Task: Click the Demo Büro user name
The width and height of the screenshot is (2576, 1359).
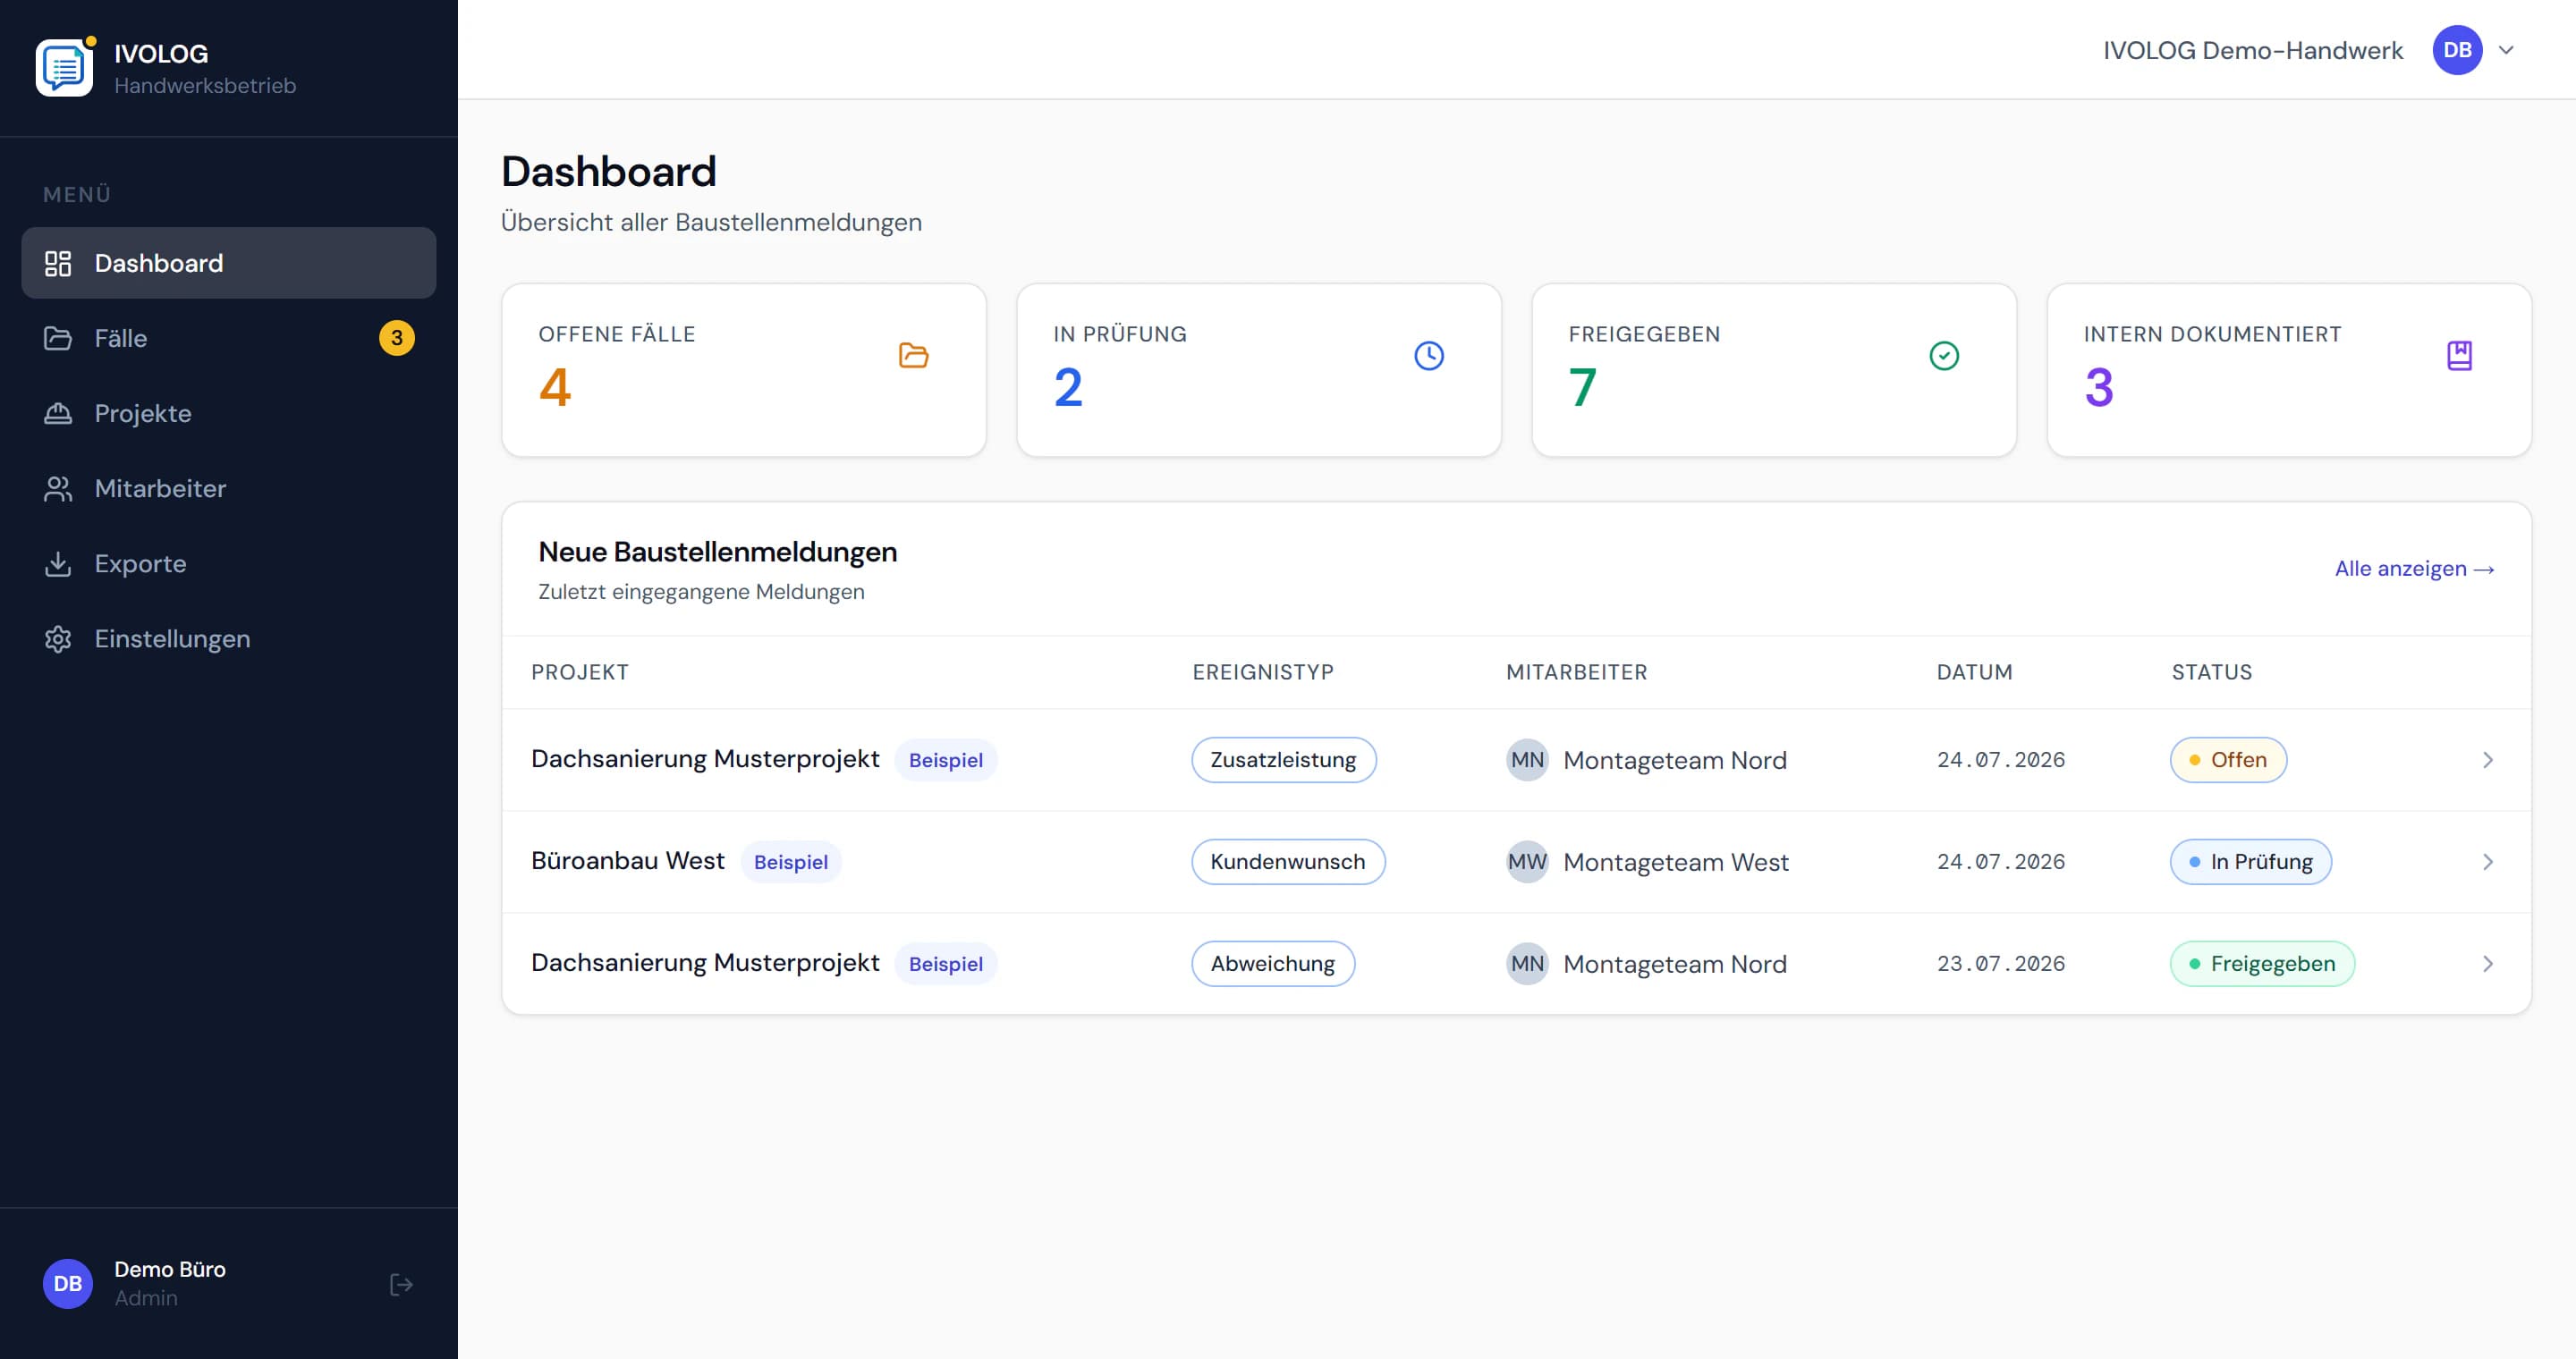Action: (x=170, y=1269)
